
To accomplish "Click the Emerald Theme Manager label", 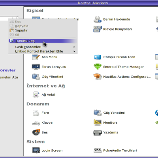I will click(x=123, y=67).
